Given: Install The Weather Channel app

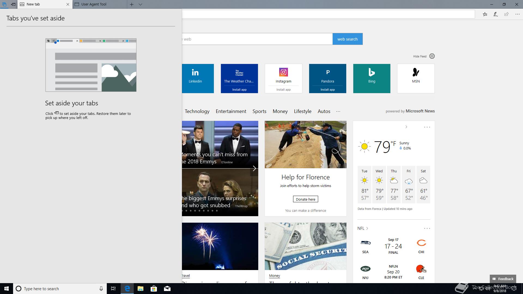Looking at the screenshot, I should 239,90.
